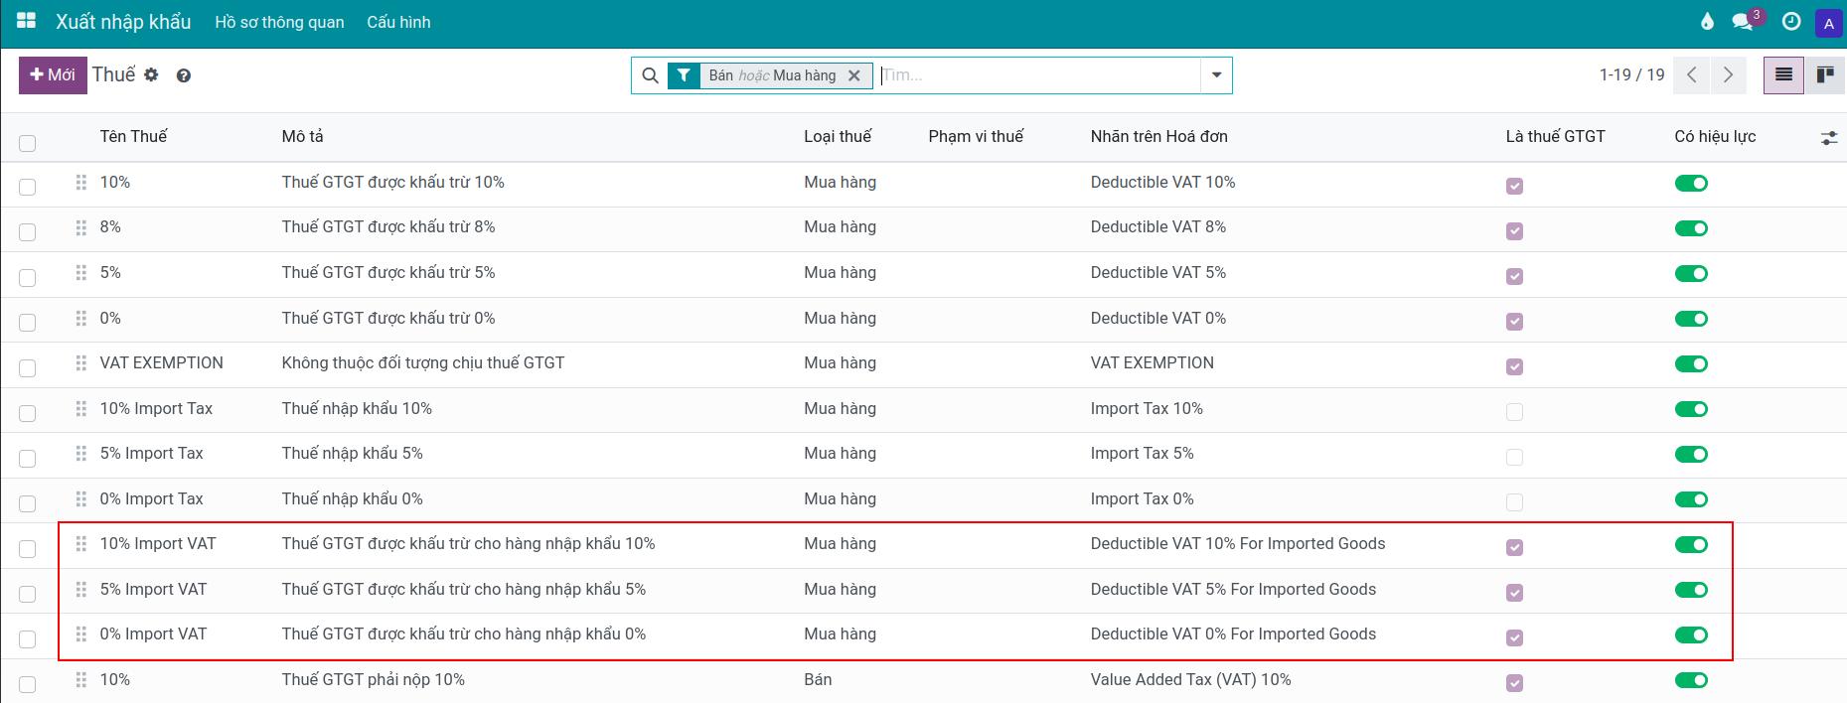Open the Xuất nhập khẩu app menu

coord(123,22)
